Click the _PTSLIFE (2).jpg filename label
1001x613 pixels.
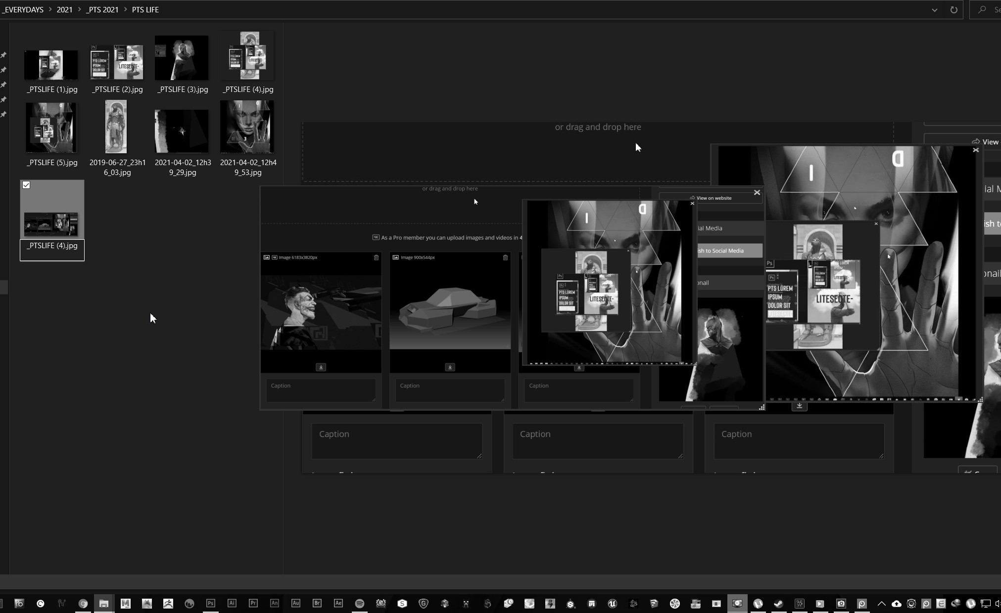117,89
